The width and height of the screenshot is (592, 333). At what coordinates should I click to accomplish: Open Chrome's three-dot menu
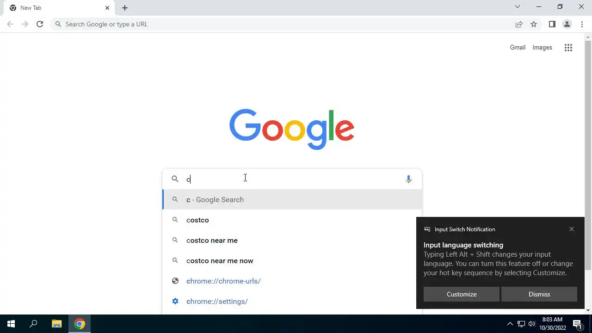(582, 24)
